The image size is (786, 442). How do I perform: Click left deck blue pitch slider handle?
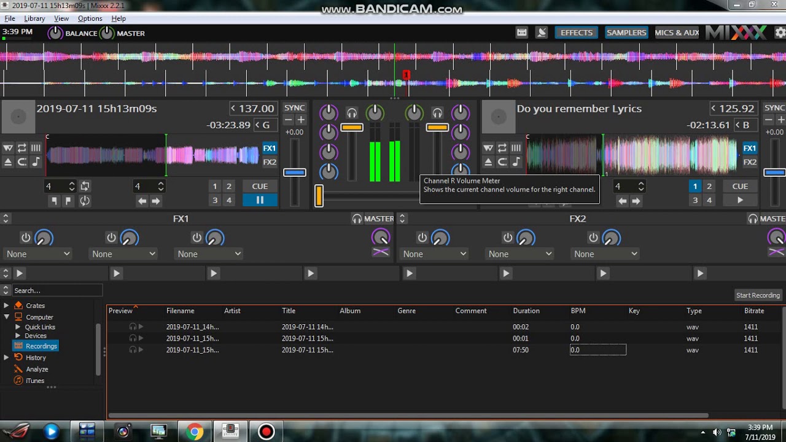(x=295, y=173)
